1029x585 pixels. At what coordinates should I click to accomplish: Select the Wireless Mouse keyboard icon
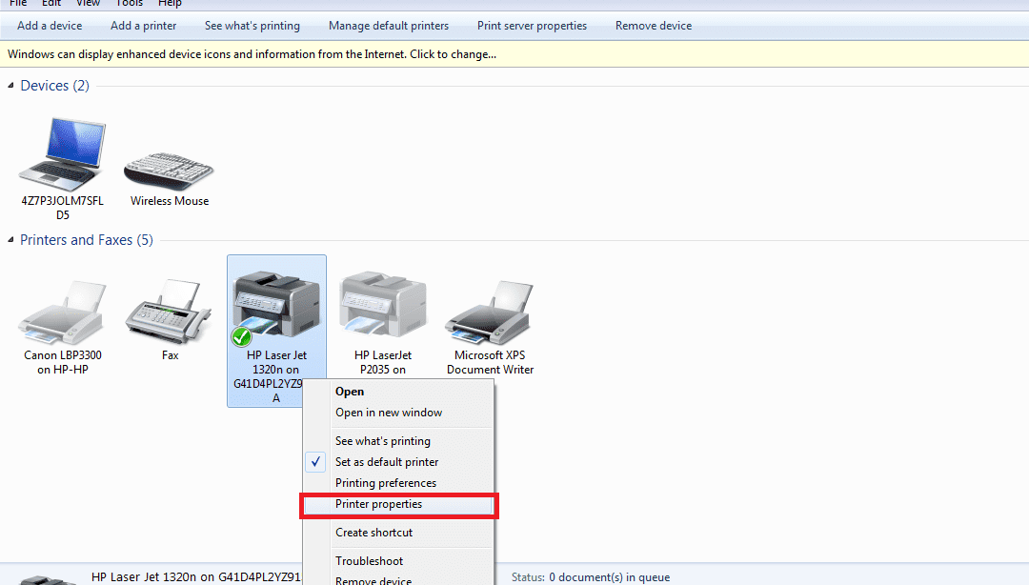coord(169,171)
